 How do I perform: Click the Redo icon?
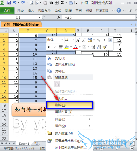pos(23,3)
